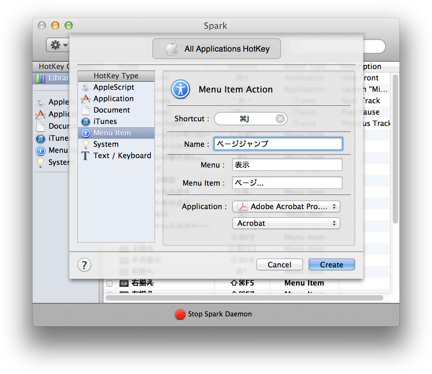Click the HotKey Type column header
The height and width of the screenshot is (374, 432).
pos(116,76)
